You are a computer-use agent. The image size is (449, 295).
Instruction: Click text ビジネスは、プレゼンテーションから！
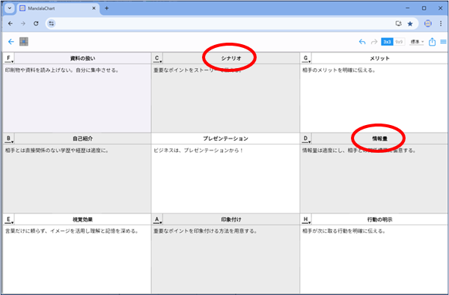[x=198, y=150]
